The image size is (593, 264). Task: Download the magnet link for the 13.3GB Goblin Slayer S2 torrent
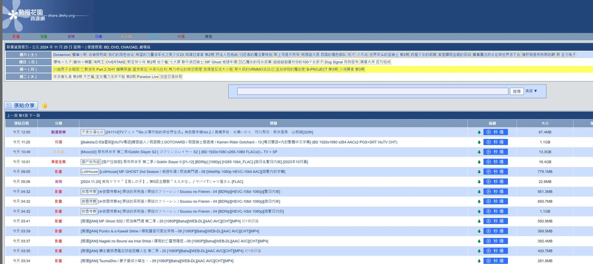click(x=479, y=152)
